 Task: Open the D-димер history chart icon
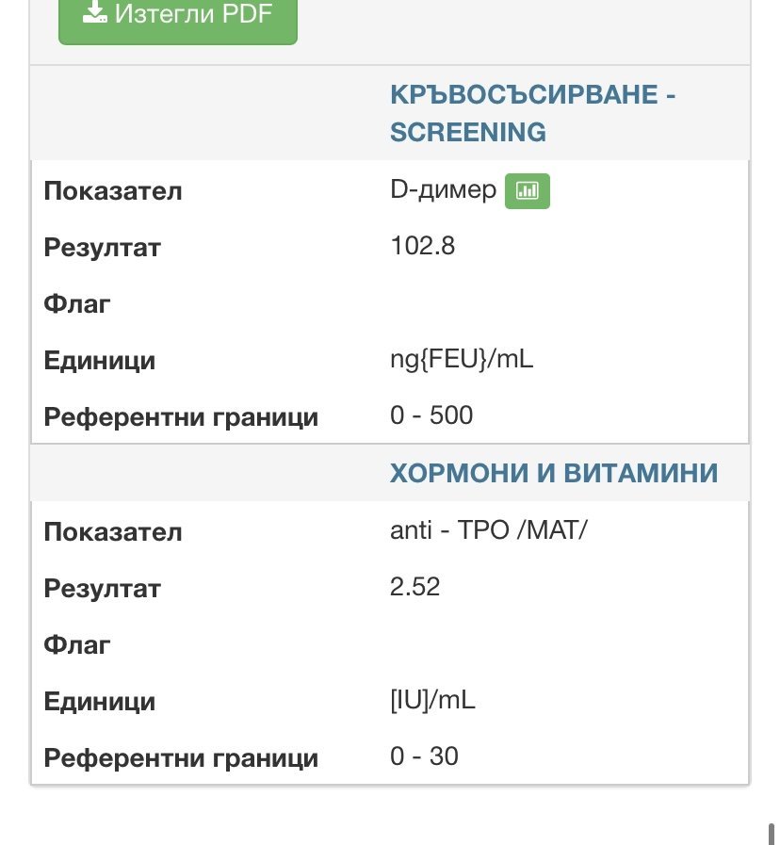(528, 191)
